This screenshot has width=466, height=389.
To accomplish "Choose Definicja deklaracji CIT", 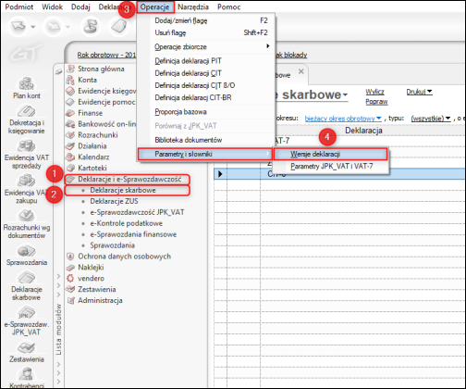I will click(x=205, y=73).
